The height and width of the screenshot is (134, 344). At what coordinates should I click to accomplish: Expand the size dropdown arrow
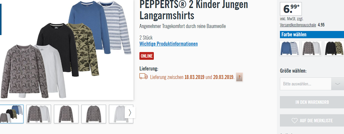coord(337,84)
